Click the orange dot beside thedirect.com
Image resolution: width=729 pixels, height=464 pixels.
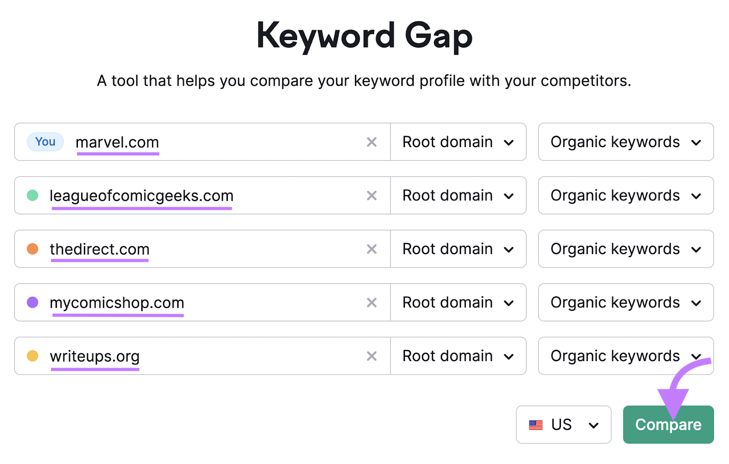[32, 249]
